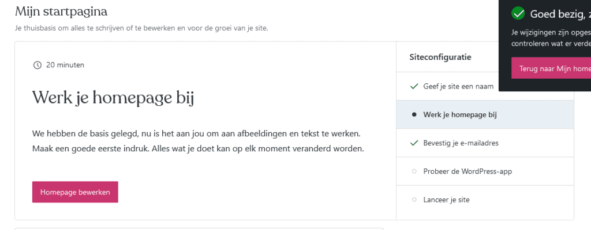Screen dimensions: 591x230
Task: Click the green checkmark icon in the notification
Action: (x=518, y=14)
